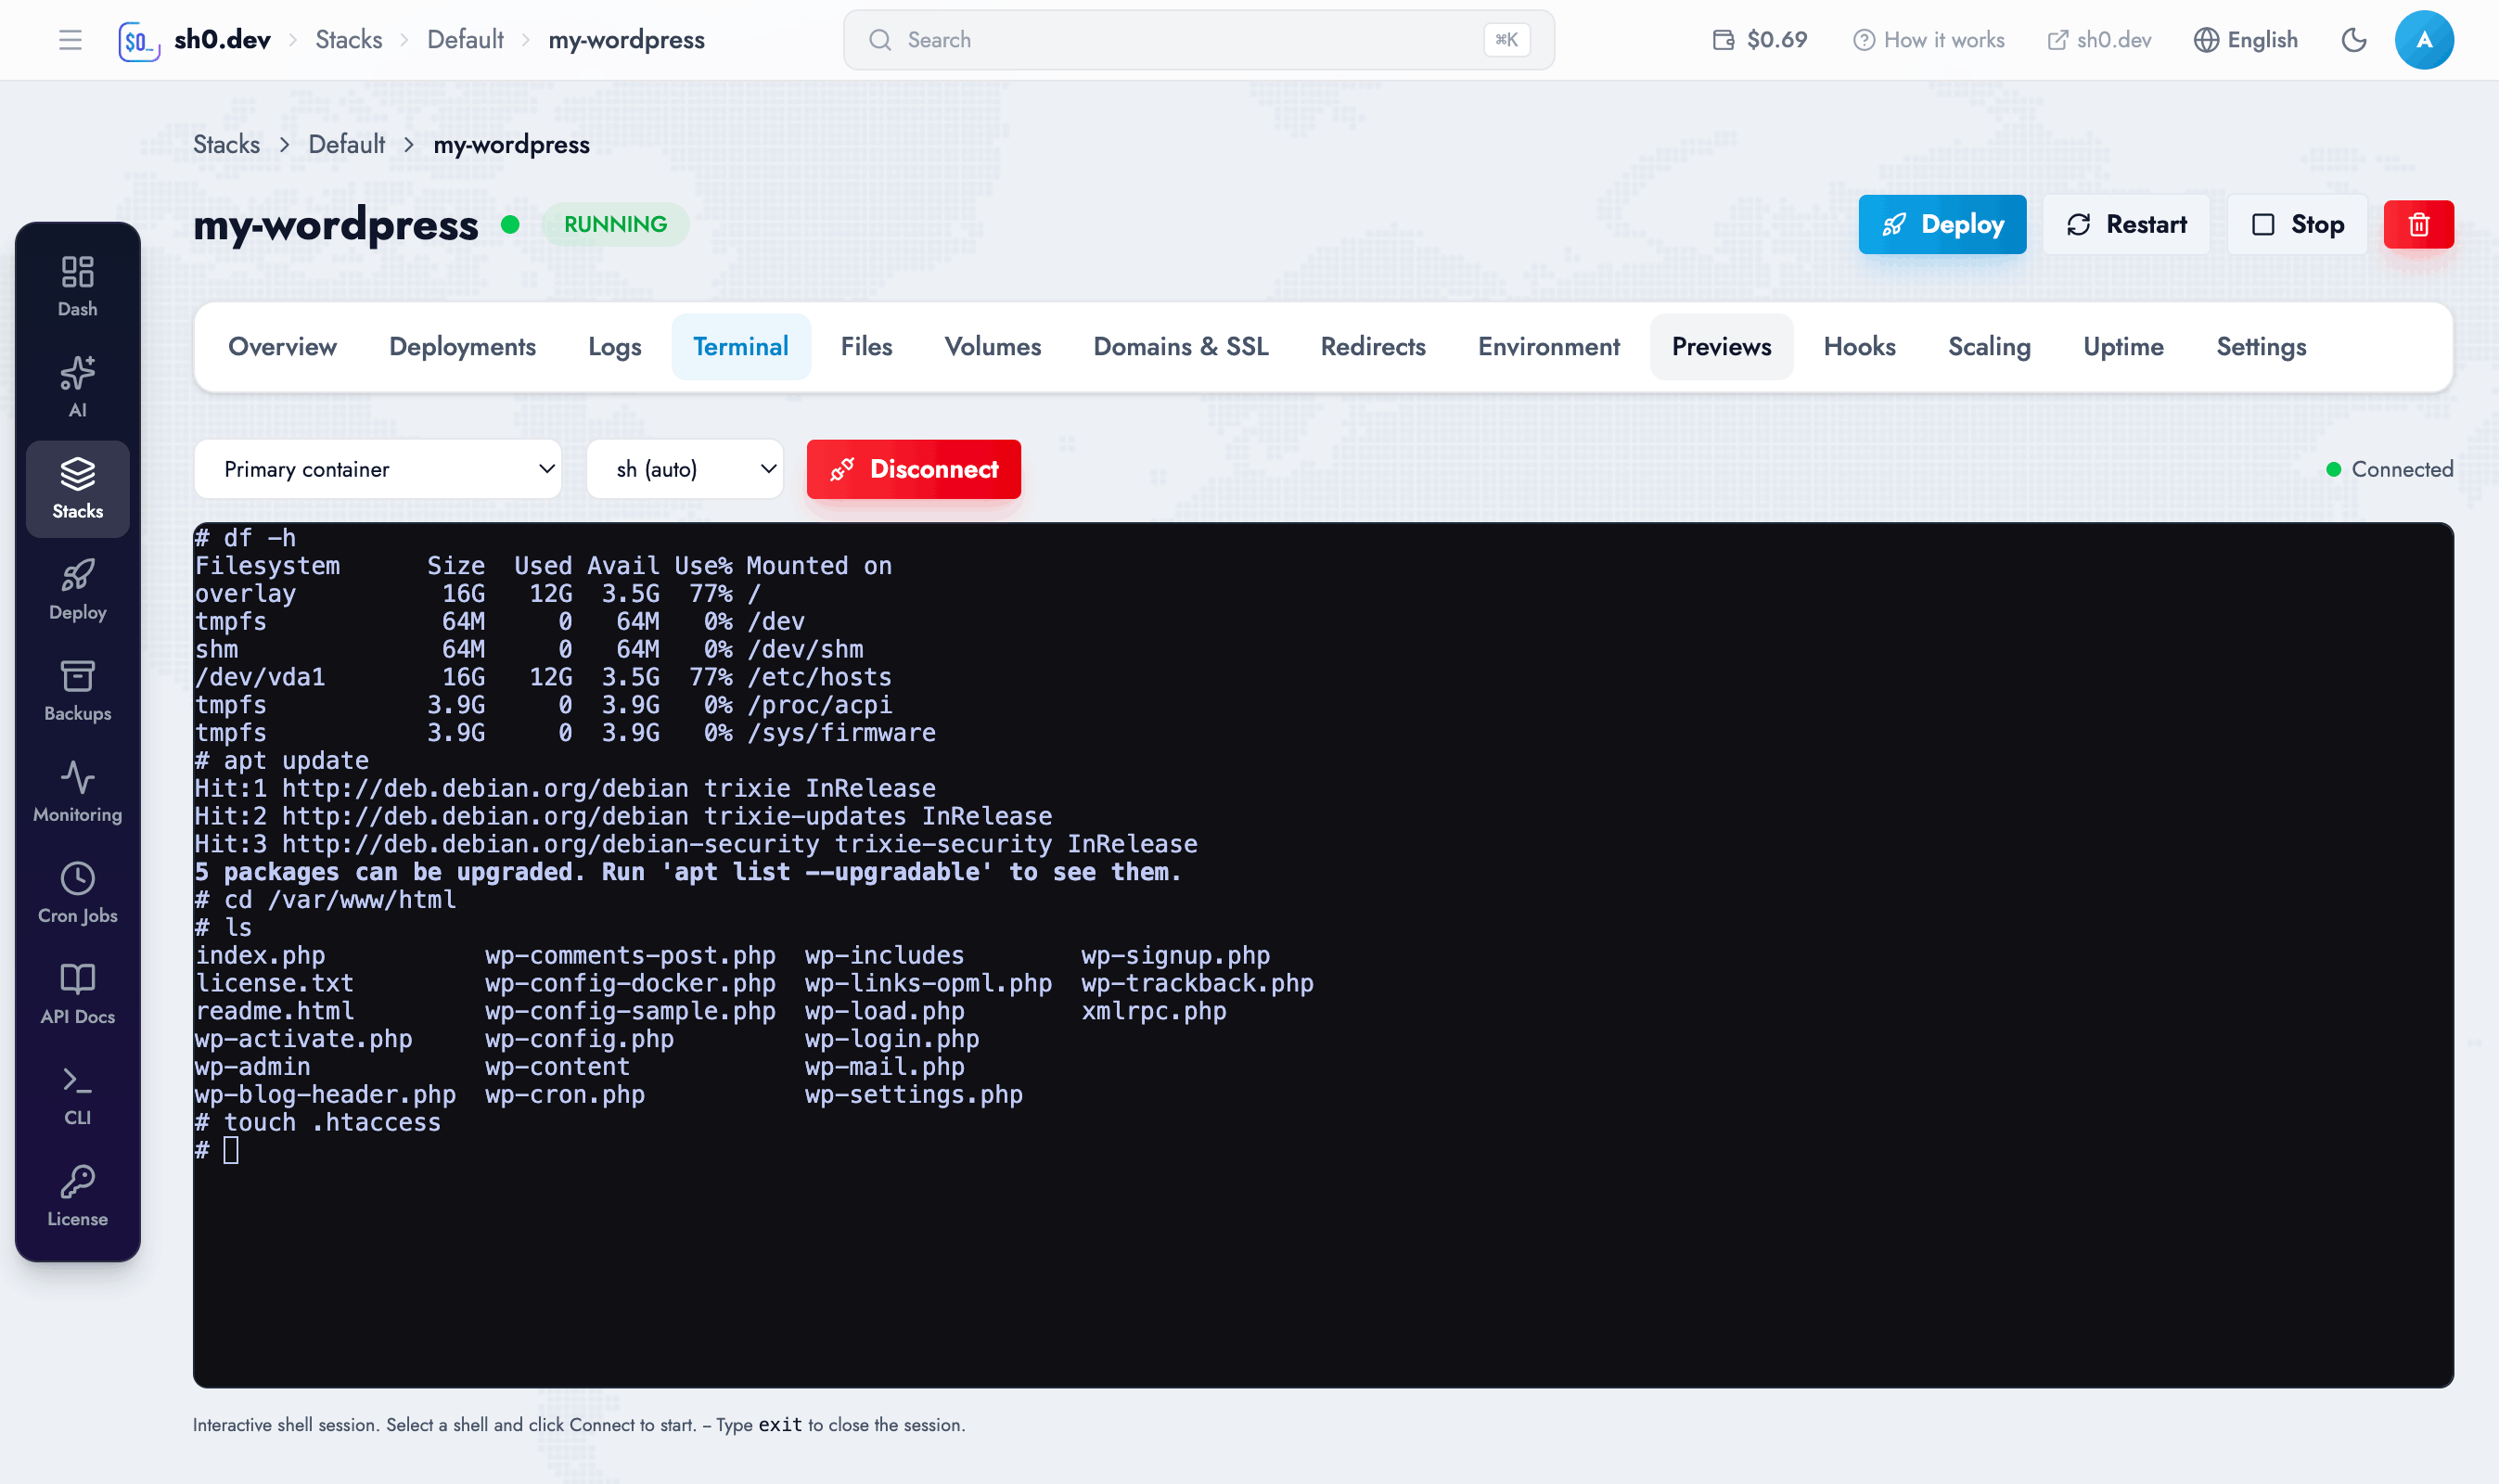
Task: Click Default in the top header breadcrumb
Action: (465, 40)
